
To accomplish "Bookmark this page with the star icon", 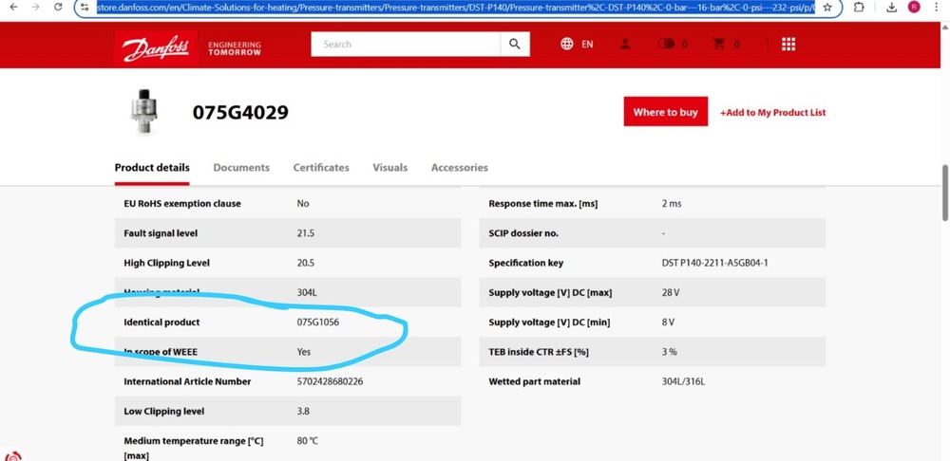I will [x=827, y=8].
